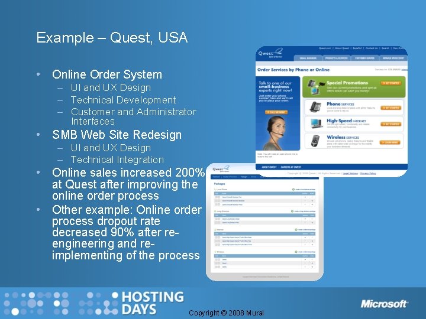Click the 'Technical Development' sub-bullet
426x319 pixels.
pos(123,100)
